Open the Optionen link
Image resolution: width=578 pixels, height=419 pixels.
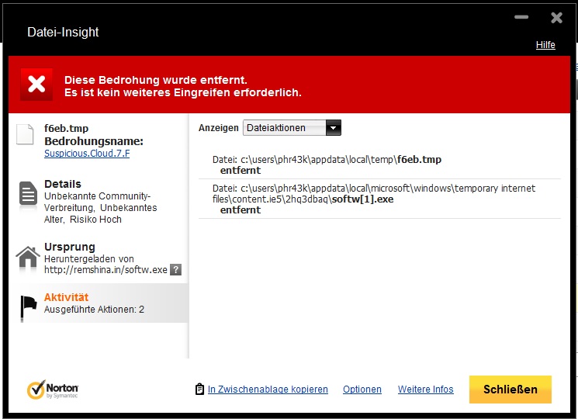tap(362, 390)
